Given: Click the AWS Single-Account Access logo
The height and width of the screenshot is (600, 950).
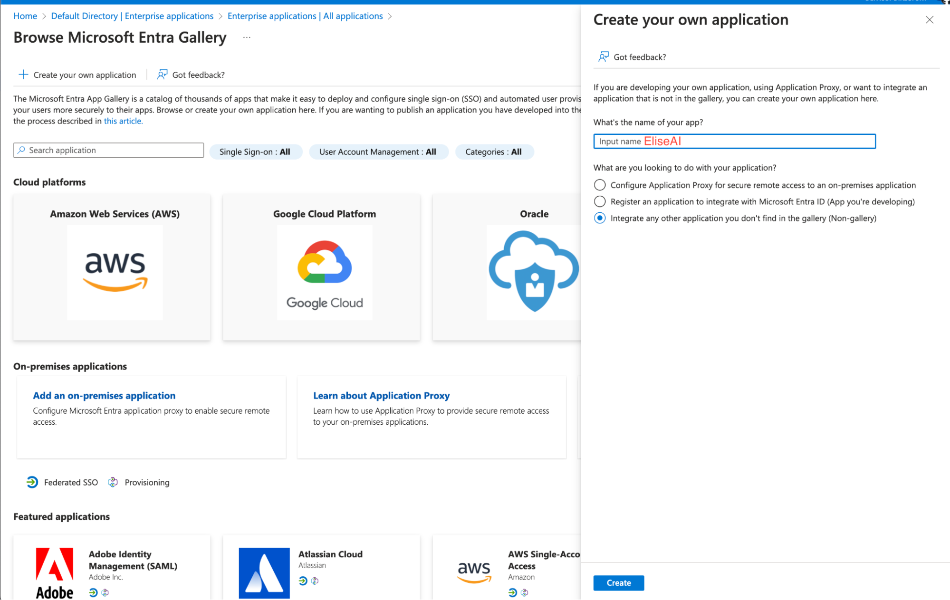Looking at the screenshot, I should (x=474, y=572).
